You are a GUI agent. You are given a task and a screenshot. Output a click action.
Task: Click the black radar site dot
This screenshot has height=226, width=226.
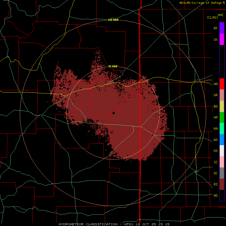(114, 113)
